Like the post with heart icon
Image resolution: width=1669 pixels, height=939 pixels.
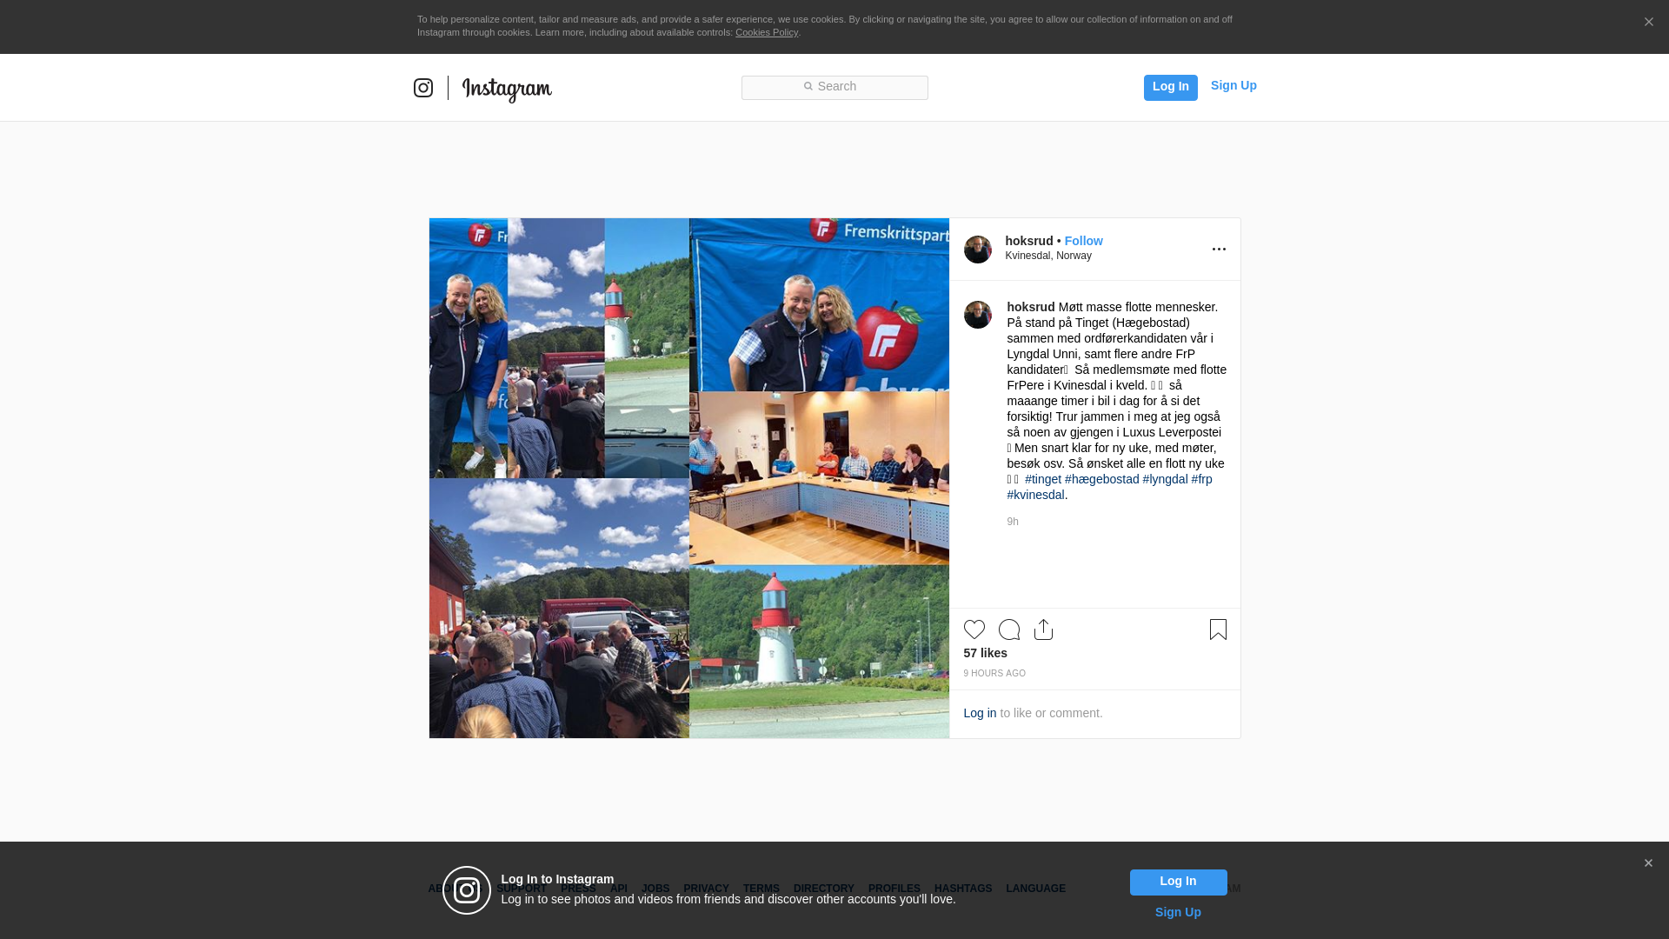974,629
